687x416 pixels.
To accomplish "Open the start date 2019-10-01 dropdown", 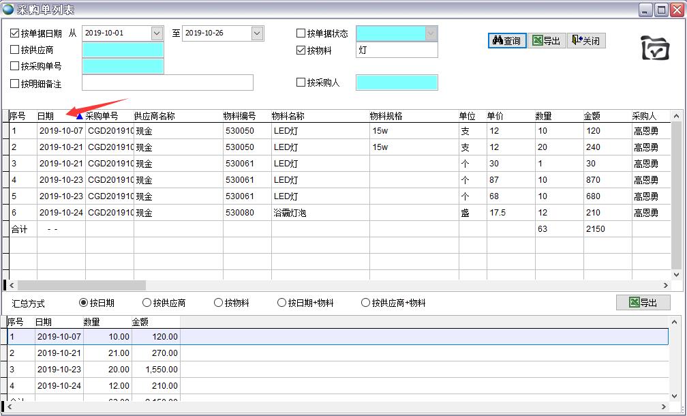I will pos(157,33).
